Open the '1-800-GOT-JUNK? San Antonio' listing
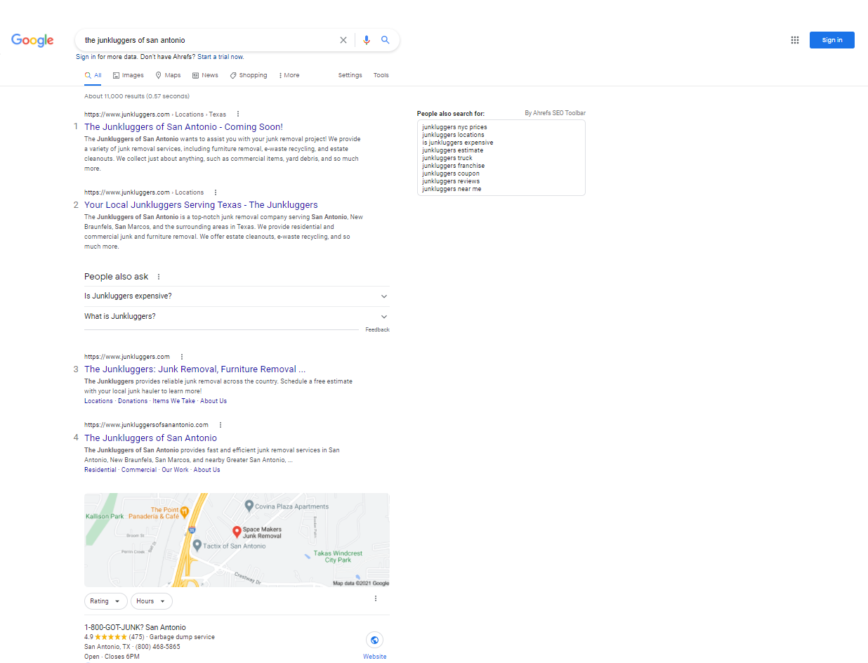This screenshot has height=663, width=868. coord(135,627)
